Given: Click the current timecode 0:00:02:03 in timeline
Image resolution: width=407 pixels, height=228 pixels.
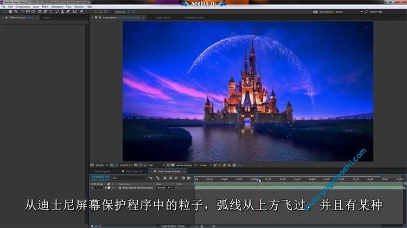Looking at the screenshot, I should [100, 177].
